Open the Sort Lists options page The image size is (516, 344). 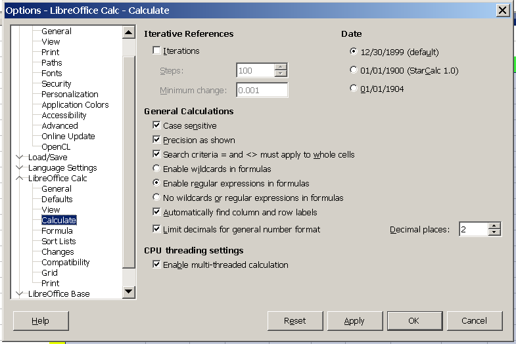[59, 241]
